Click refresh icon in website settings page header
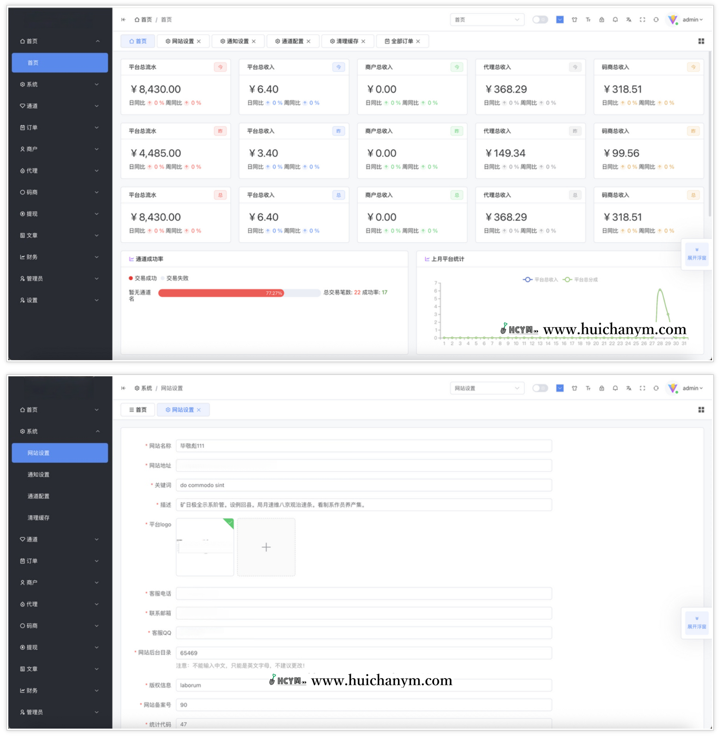This screenshot has height=736, width=723. [656, 388]
